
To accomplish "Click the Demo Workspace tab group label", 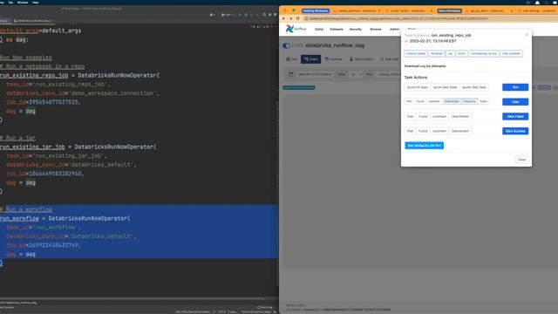I will coord(450,11).
